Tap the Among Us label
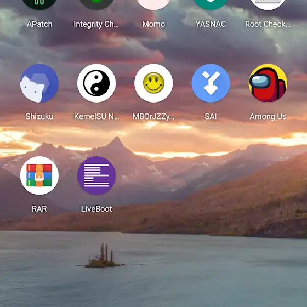307x307 pixels. (x=268, y=116)
